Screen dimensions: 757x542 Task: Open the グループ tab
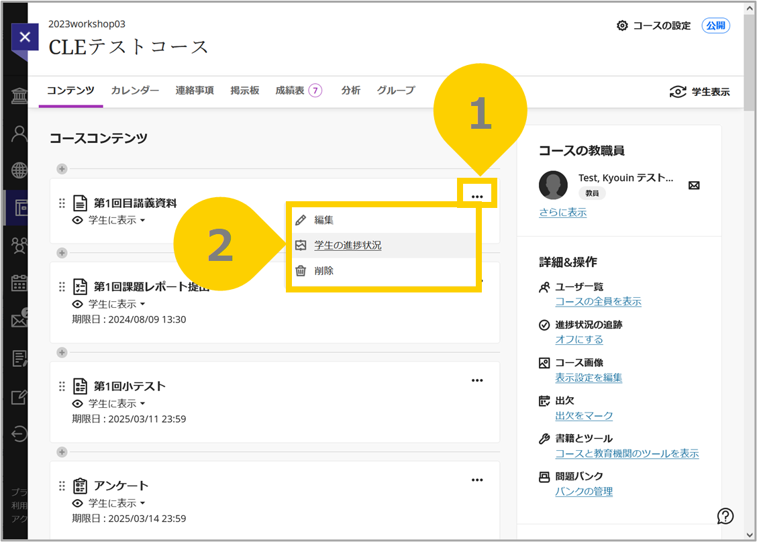[396, 91]
